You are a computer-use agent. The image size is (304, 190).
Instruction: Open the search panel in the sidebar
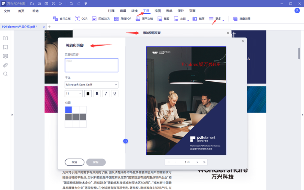5,74
